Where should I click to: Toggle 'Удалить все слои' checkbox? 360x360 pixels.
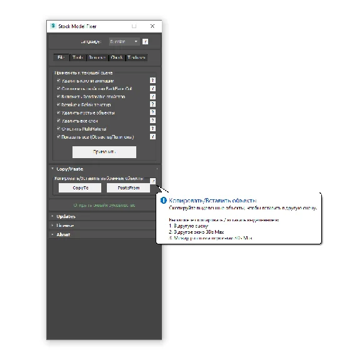point(59,121)
